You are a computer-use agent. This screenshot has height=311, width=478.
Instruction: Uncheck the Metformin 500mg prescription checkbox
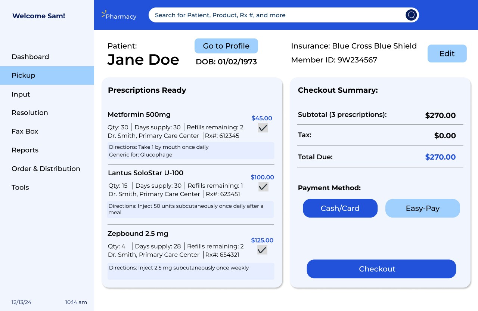pyautogui.click(x=263, y=127)
